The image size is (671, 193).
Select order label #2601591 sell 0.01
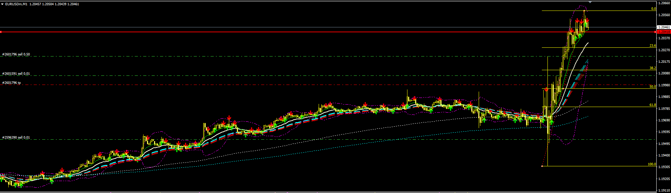click(x=16, y=74)
